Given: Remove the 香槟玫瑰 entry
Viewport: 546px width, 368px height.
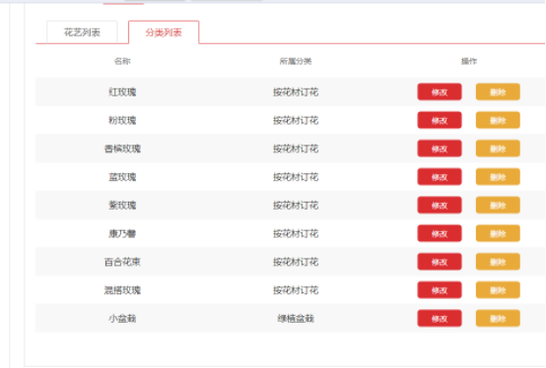Looking at the screenshot, I should [498, 149].
